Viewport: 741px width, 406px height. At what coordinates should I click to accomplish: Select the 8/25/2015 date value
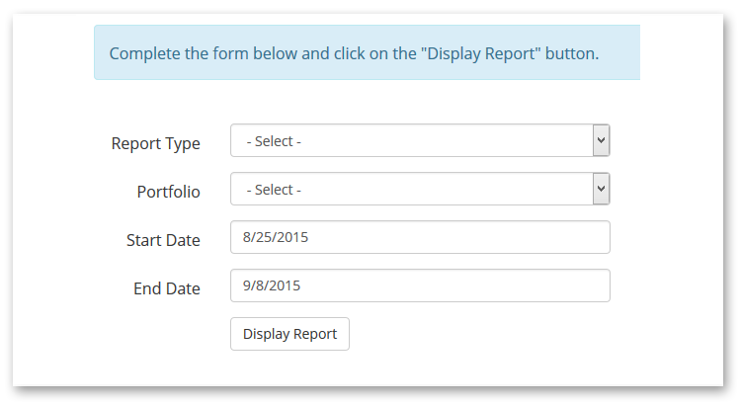point(276,237)
